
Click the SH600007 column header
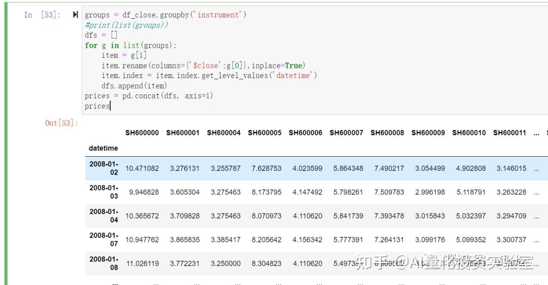click(347, 133)
